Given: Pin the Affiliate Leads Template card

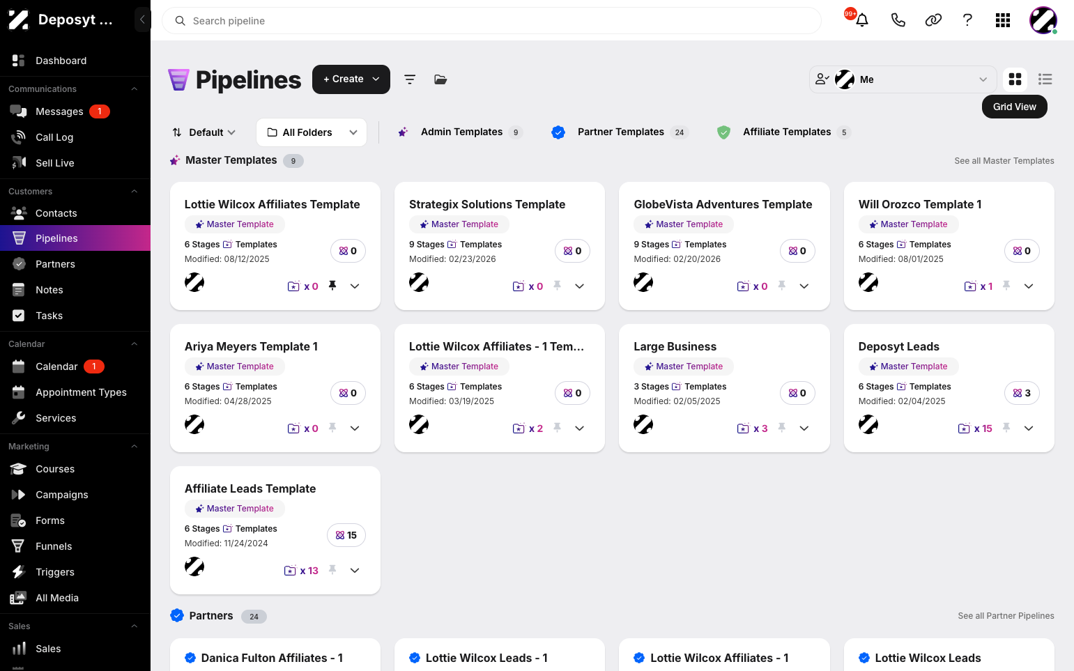Looking at the screenshot, I should click(x=332, y=570).
